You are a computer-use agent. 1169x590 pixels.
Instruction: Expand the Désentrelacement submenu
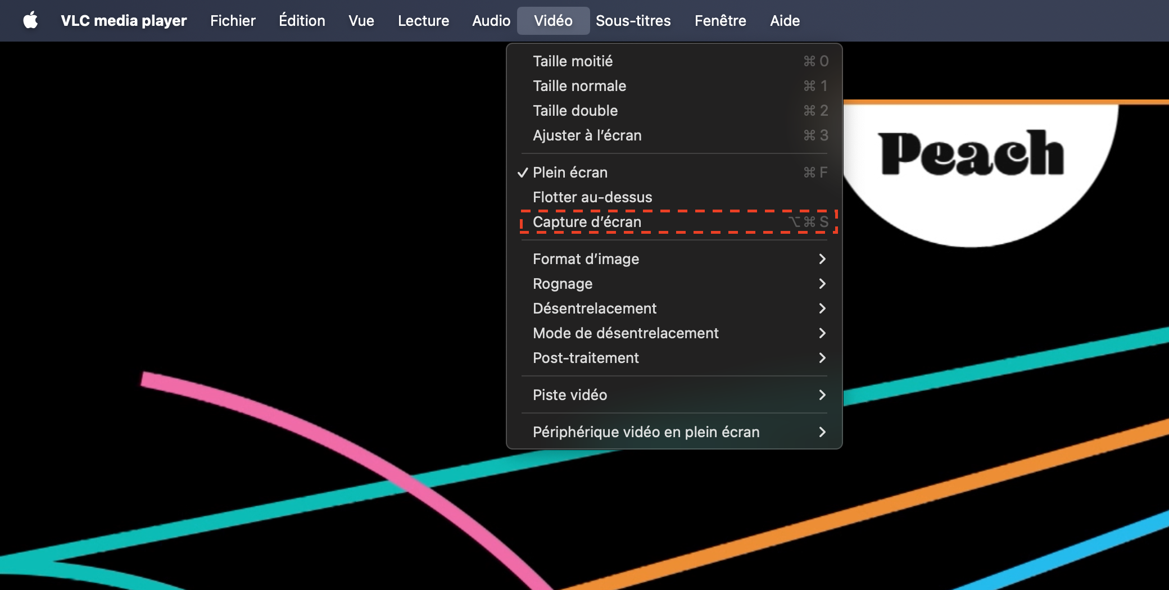[595, 308]
